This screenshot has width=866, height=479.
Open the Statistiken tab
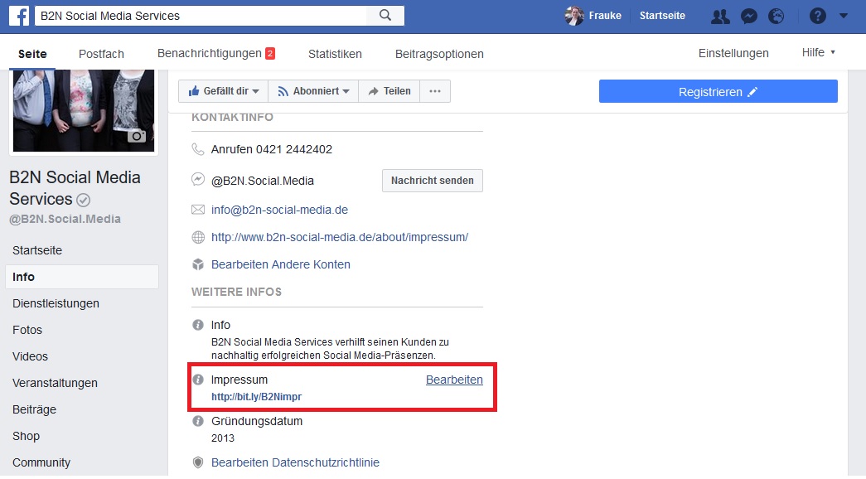coord(335,54)
